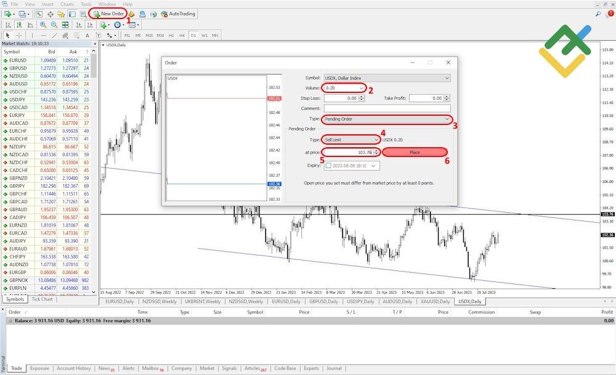Screen dimensions: 616x375
Task: Change Sell Limit in the pending type dropdown
Action: tap(376, 140)
